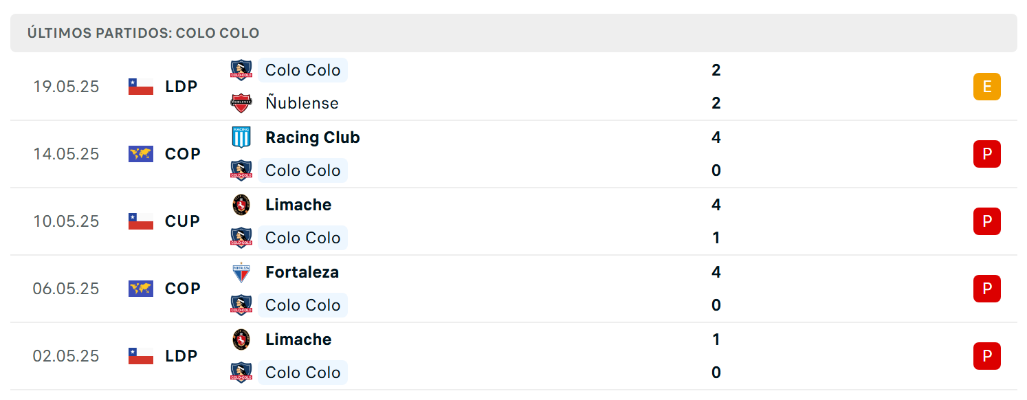Click red P badge for Fortaleza match
Screen dimensions: 1027x400
pos(987,289)
